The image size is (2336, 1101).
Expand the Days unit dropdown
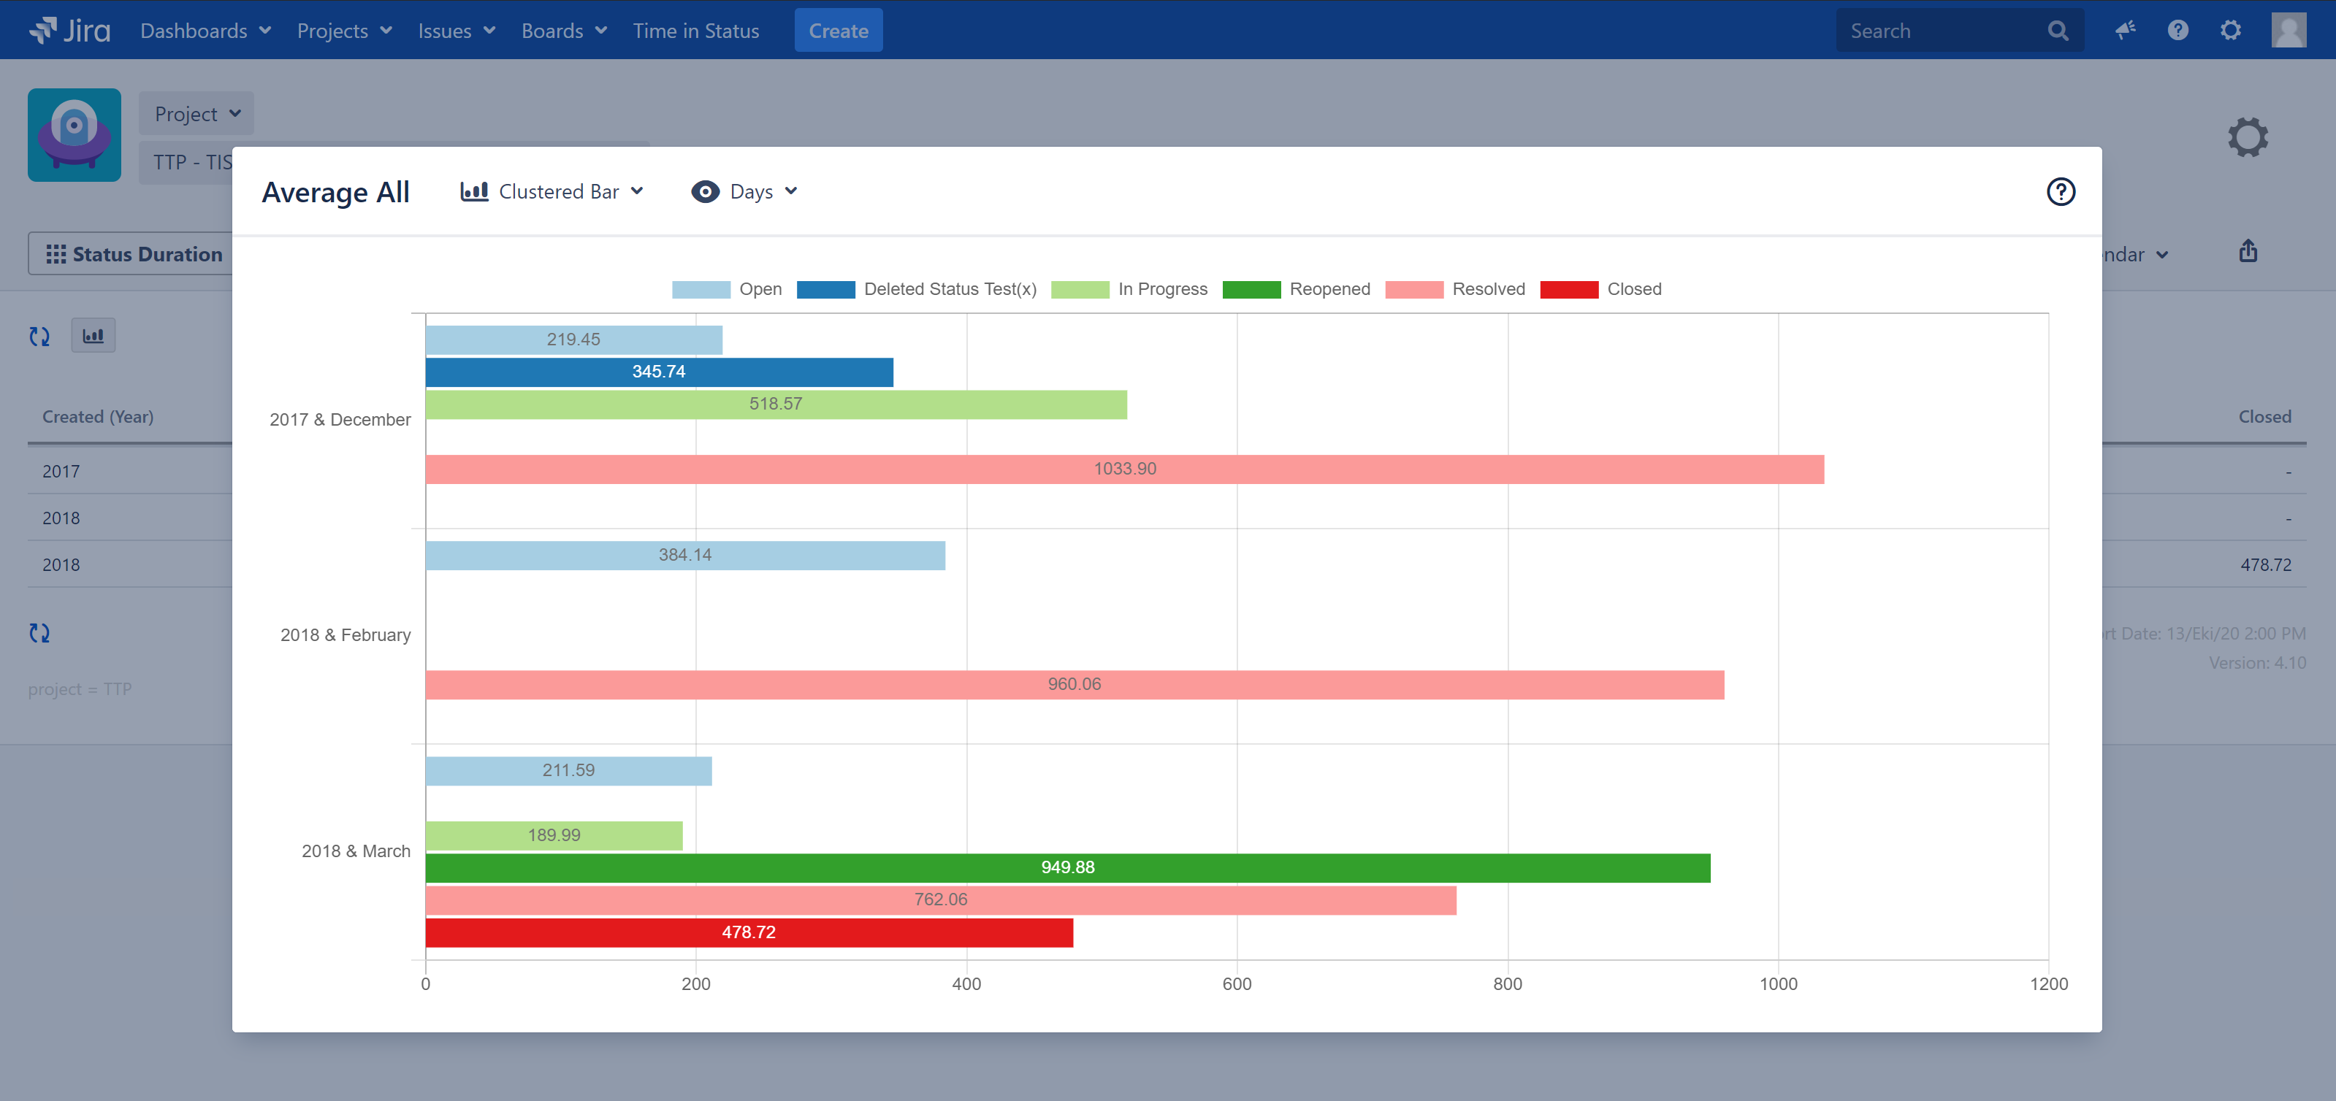744,192
